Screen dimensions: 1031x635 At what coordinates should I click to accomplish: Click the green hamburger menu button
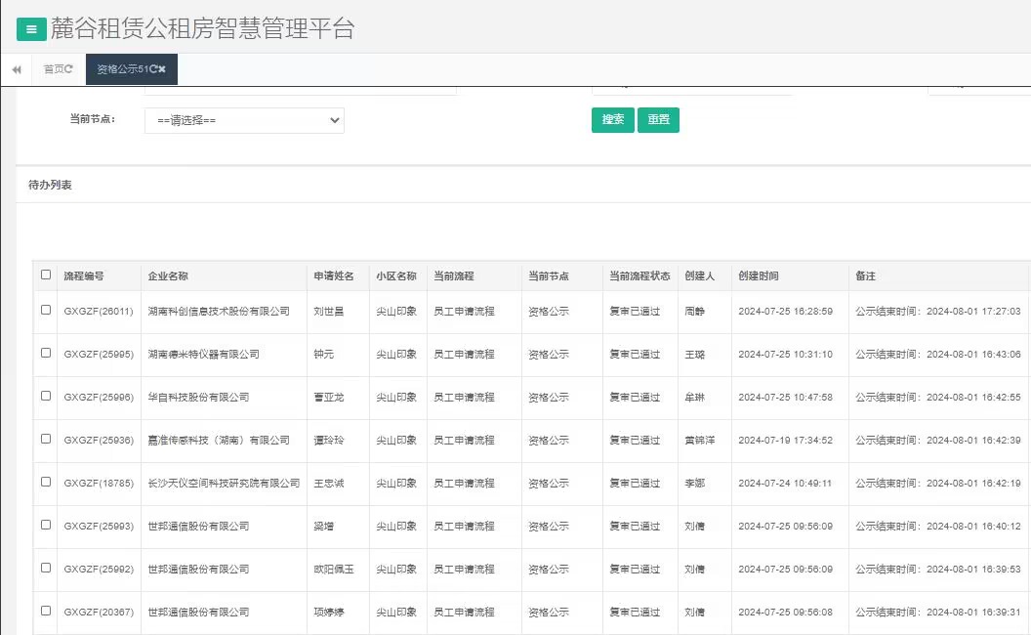click(x=31, y=29)
